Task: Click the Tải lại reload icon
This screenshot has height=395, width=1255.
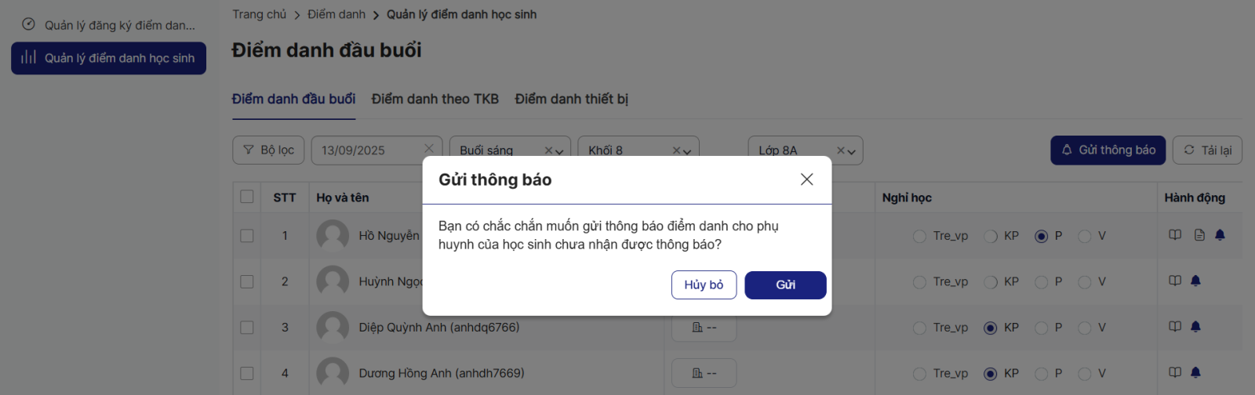Action: point(1189,150)
